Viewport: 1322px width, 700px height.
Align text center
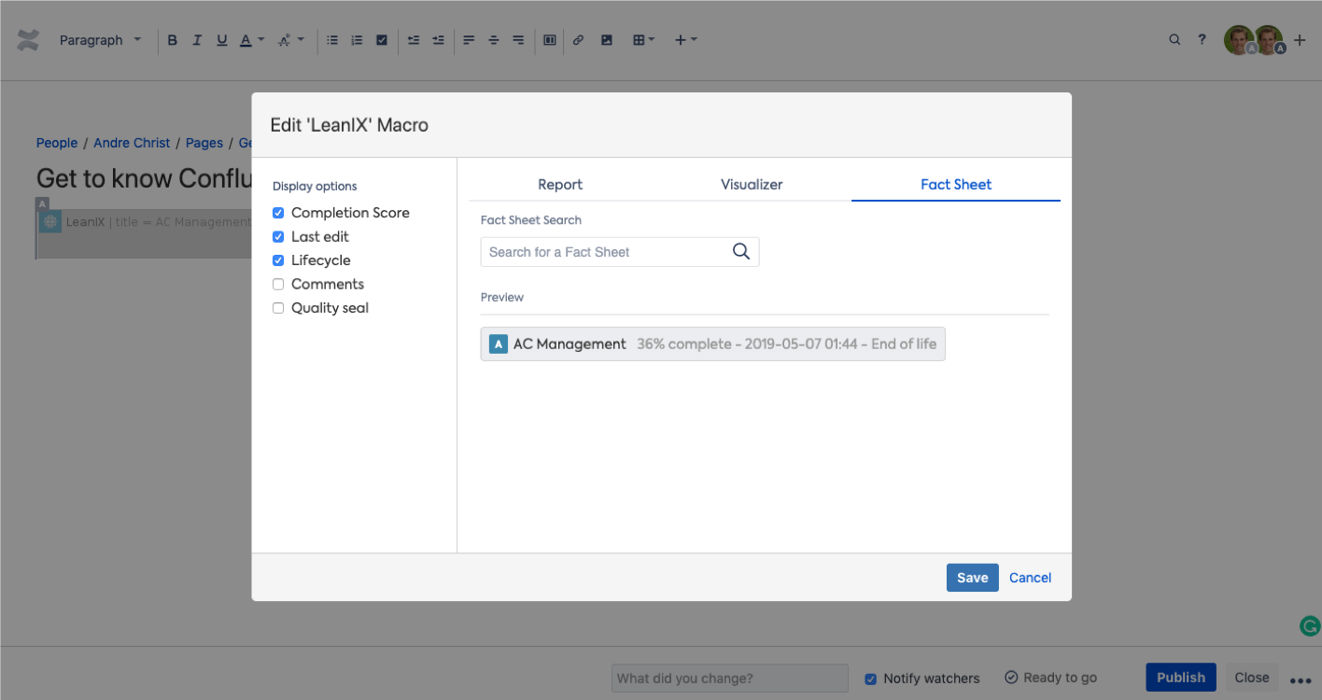[494, 40]
